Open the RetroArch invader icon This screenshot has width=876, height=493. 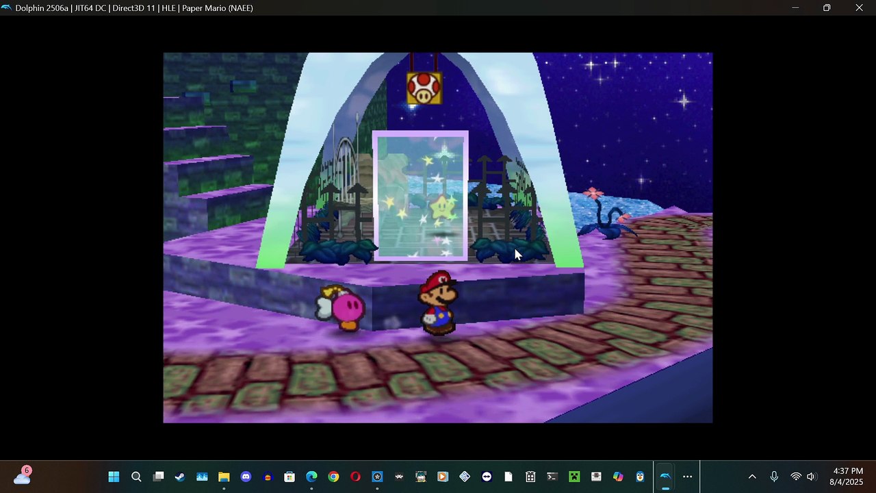pos(399,477)
